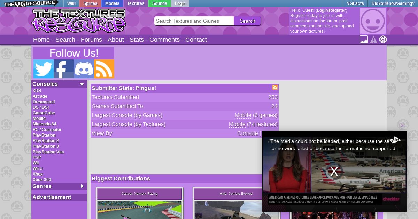Open Forums in the purple menu

91,40
